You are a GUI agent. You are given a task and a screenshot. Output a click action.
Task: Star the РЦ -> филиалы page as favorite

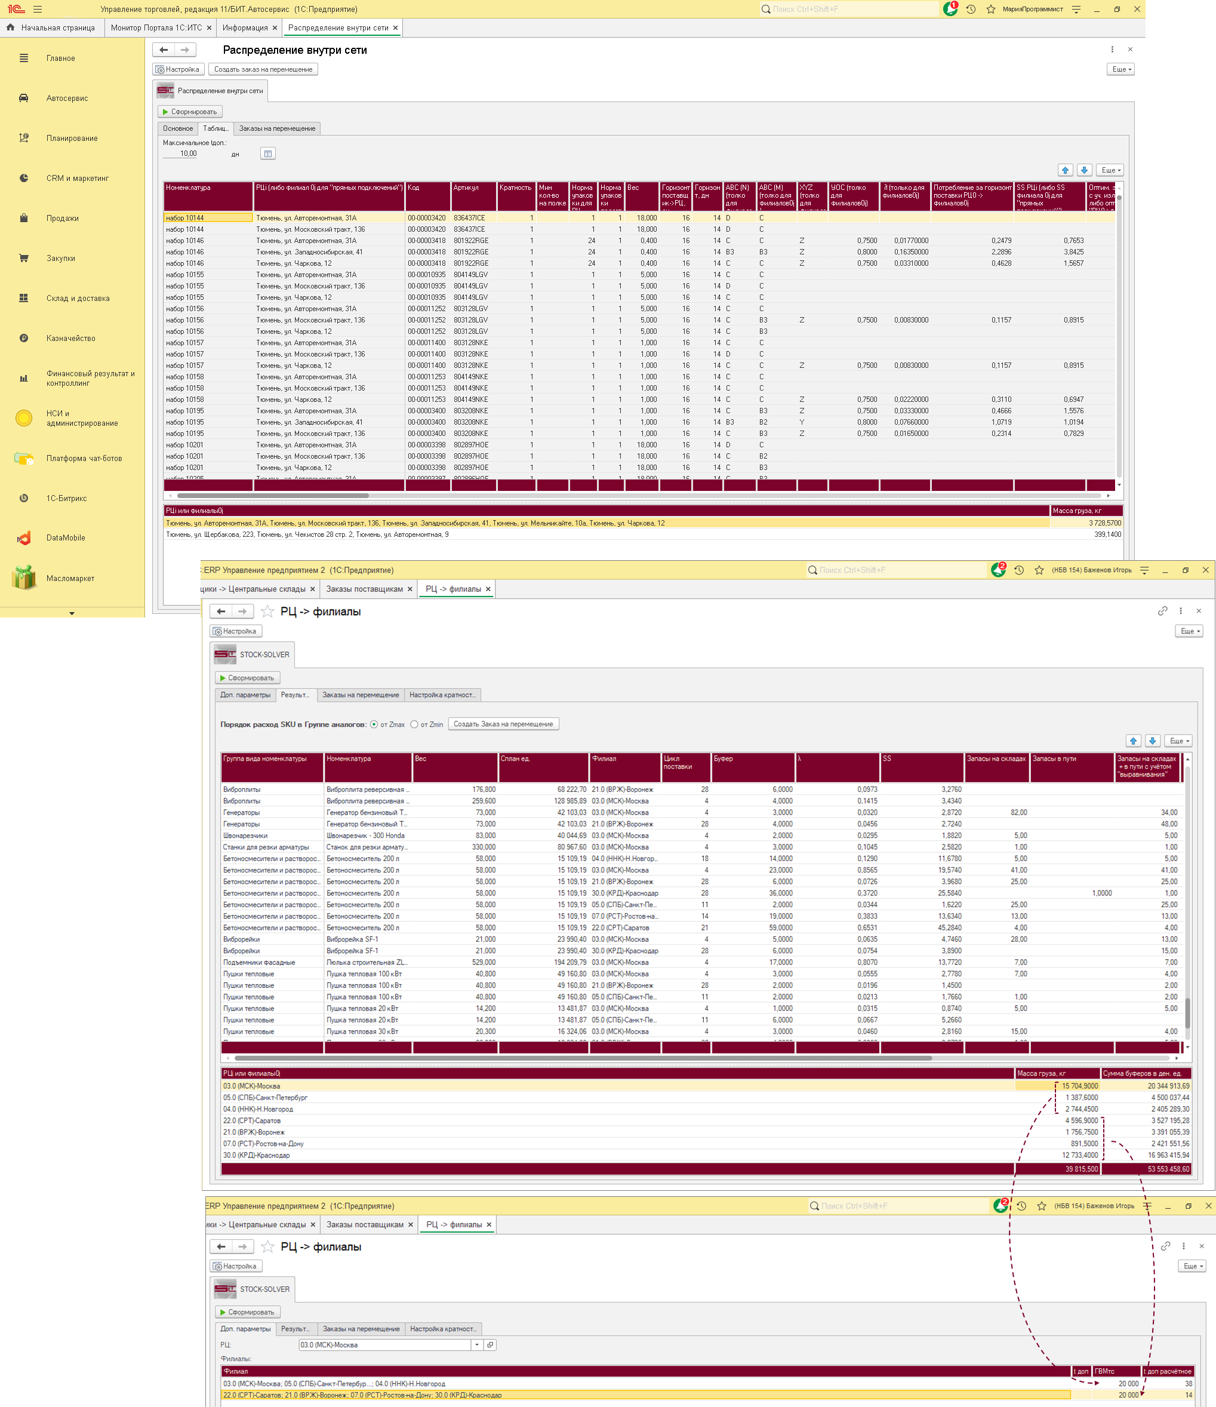click(267, 611)
